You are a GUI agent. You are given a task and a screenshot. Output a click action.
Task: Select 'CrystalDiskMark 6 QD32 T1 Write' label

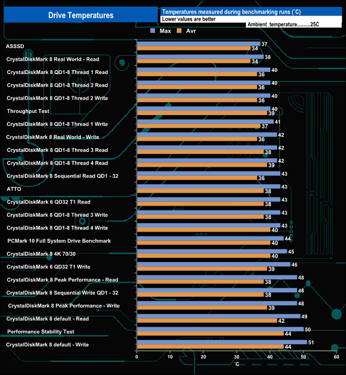coord(48,267)
